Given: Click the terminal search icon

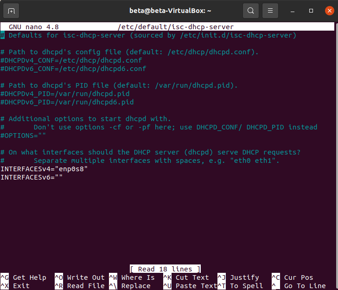Looking at the screenshot, I should [250, 11].
